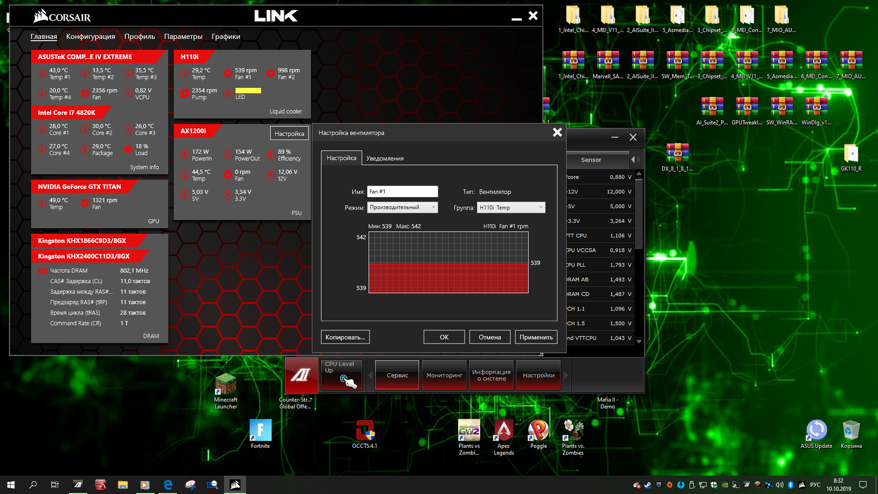Open File Explorer from the taskbar
Image resolution: width=878 pixels, height=494 pixels.
(122, 485)
